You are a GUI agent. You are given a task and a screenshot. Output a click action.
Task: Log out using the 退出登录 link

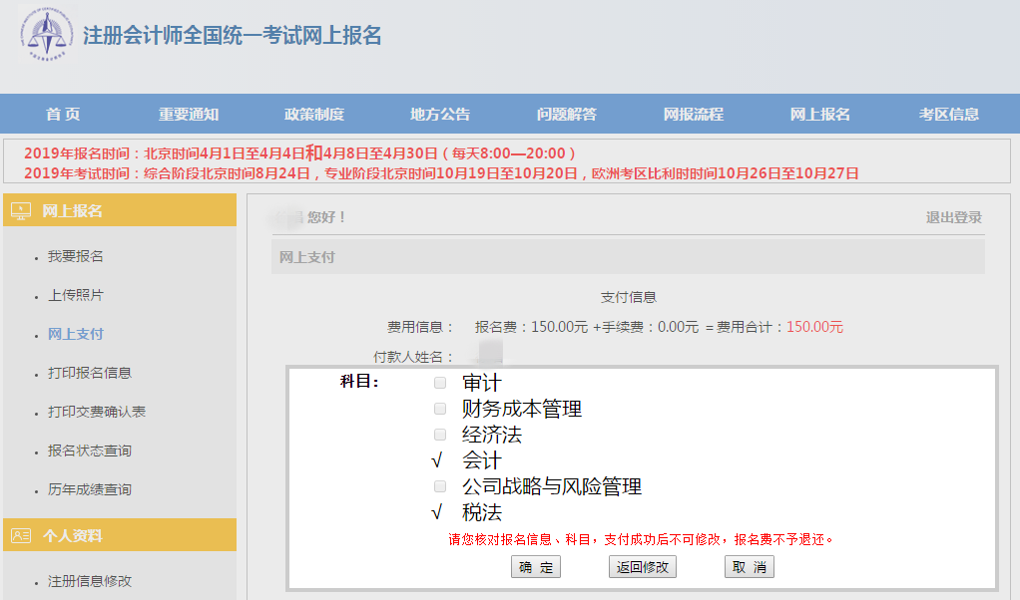click(x=953, y=215)
